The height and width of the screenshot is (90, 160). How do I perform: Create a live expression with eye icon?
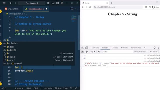(99, 52)
